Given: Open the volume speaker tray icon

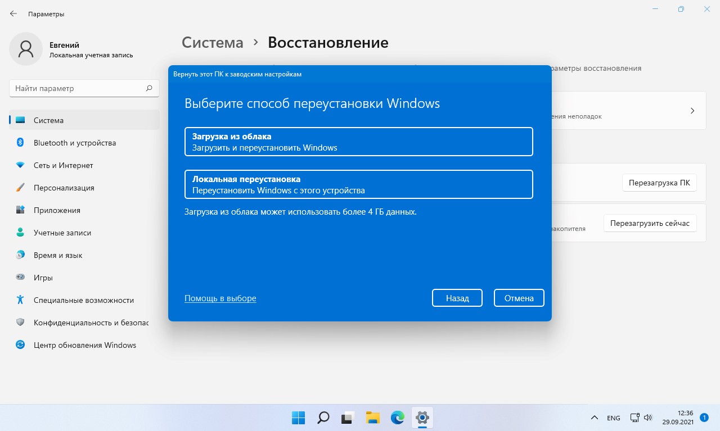Looking at the screenshot, I should (x=647, y=418).
